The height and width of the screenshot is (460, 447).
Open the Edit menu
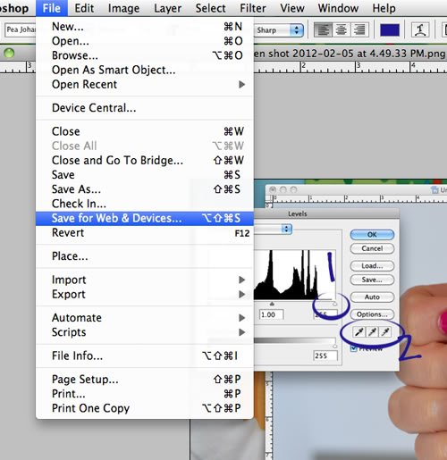point(84,8)
